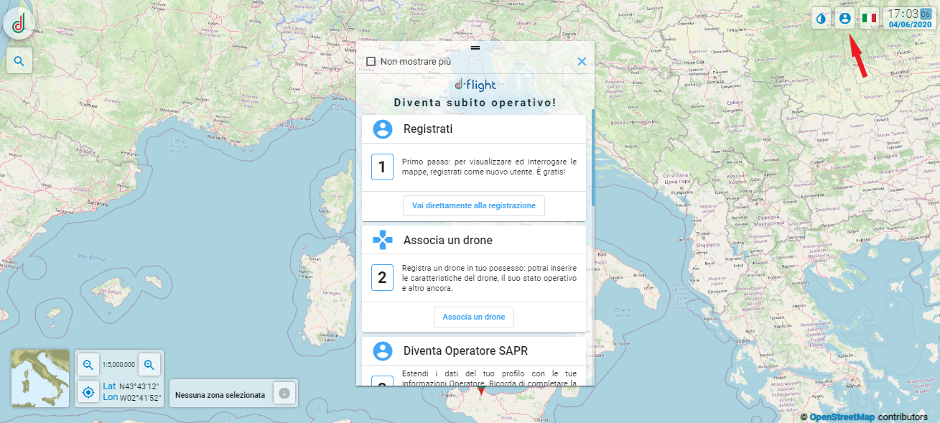Image resolution: width=940 pixels, height=423 pixels.
Task: Click the Lon W02°41'52" coordinate
Action: [x=132, y=397]
